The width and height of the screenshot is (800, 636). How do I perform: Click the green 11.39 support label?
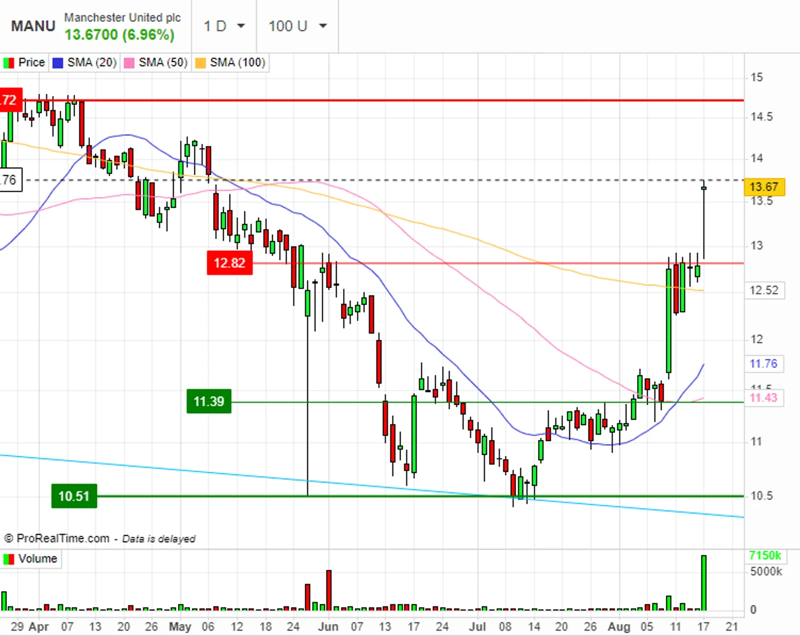(209, 402)
